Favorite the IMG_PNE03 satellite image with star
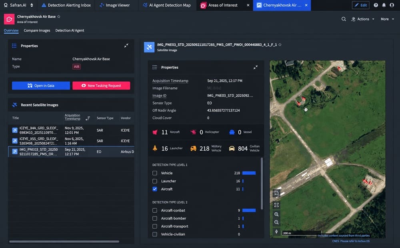This screenshot has width=400, height=248. [280, 45]
